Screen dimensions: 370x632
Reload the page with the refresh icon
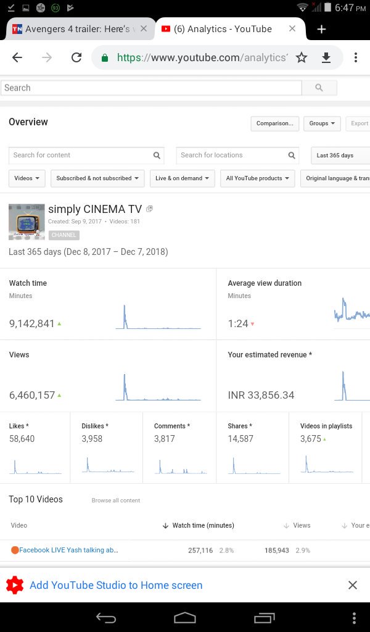tap(76, 57)
